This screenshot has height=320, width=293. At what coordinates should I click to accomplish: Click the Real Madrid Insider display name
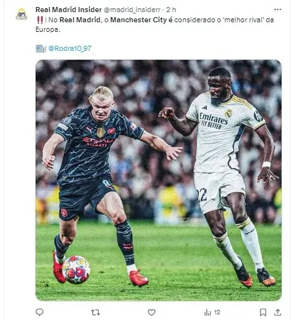click(x=69, y=10)
